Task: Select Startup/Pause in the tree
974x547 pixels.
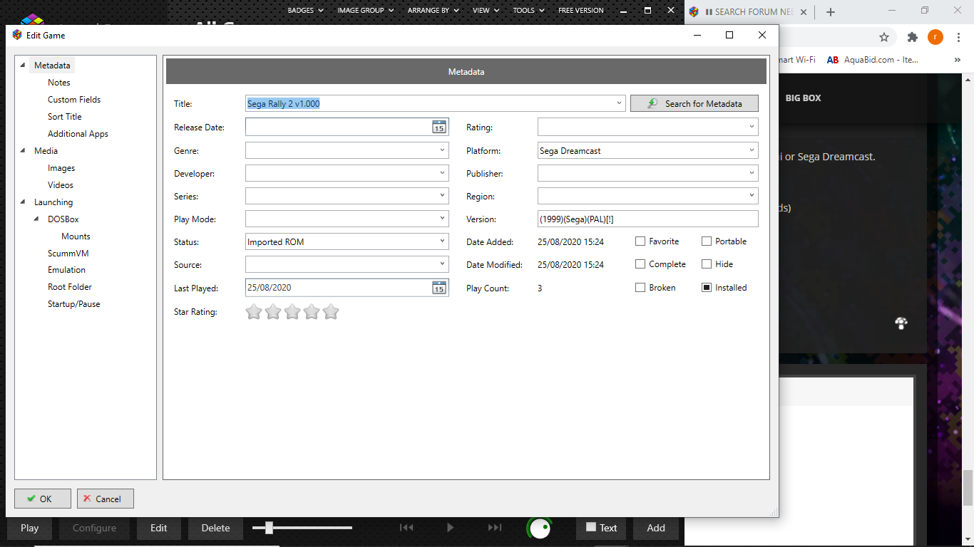Action: pos(73,304)
